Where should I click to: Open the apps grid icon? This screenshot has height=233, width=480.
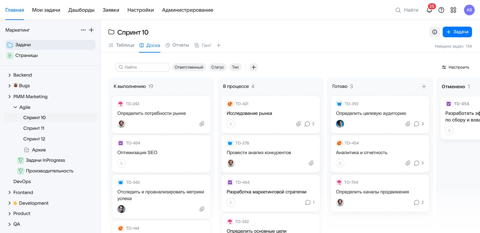click(x=453, y=10)
